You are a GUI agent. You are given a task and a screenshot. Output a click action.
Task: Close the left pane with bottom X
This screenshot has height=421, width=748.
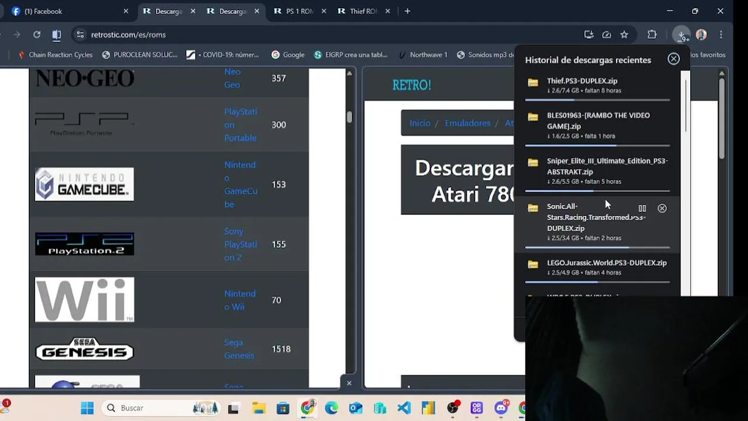[x=349, y=383]
